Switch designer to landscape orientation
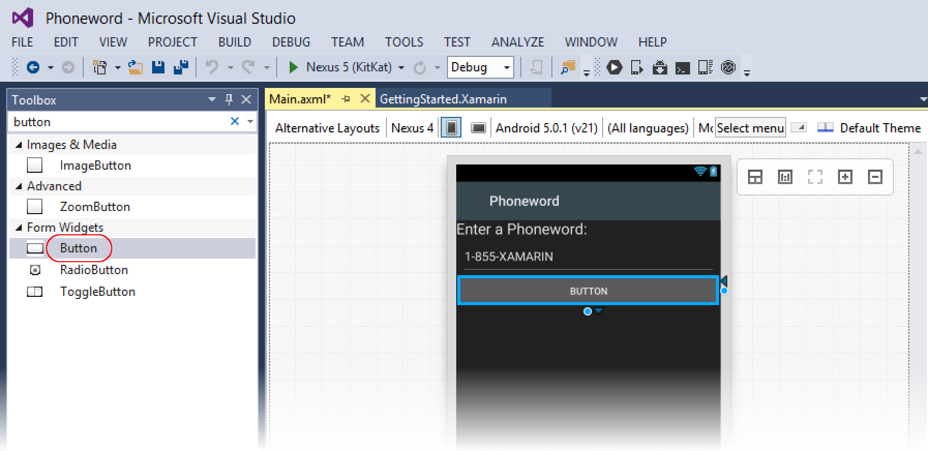 [x=478, y=128]
